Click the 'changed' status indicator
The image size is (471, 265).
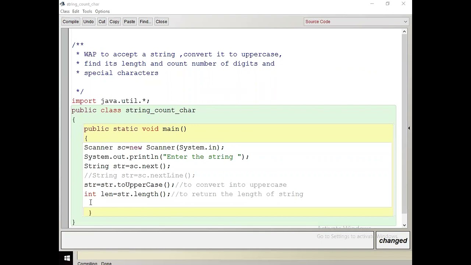(x=393, y=241)
